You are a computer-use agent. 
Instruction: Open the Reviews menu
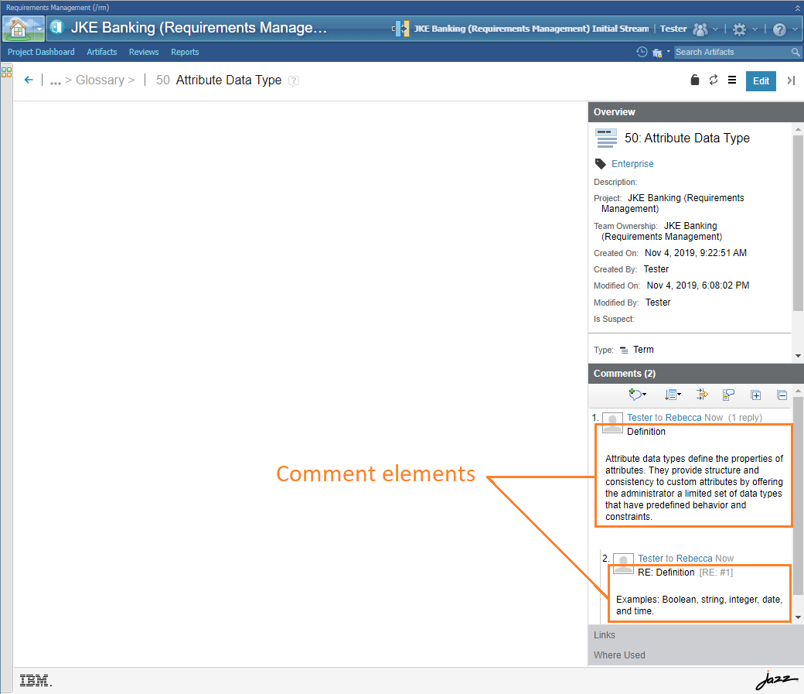(144, 52)
